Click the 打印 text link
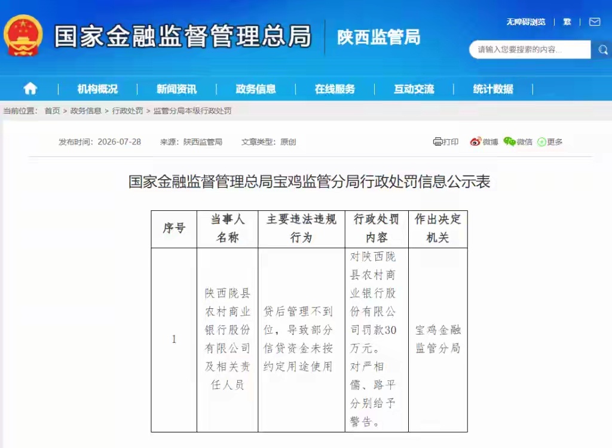The width and height of the screenshot is (612, 448). coord(451,142)
